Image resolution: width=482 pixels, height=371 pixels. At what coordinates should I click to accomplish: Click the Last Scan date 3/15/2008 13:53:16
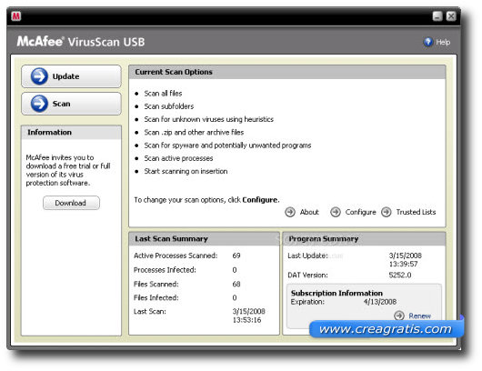[248, 316]
